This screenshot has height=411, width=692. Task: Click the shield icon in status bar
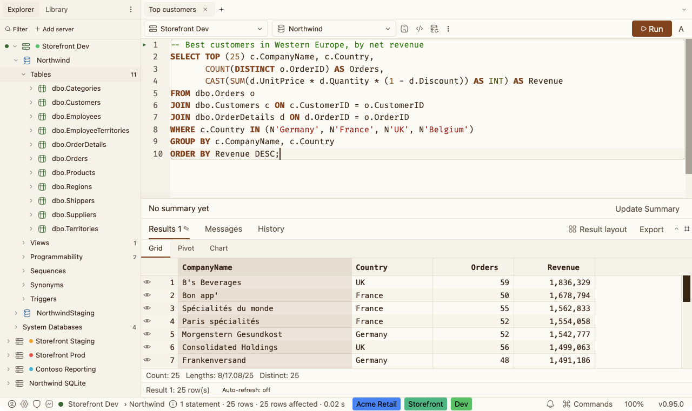click(37, 404)
